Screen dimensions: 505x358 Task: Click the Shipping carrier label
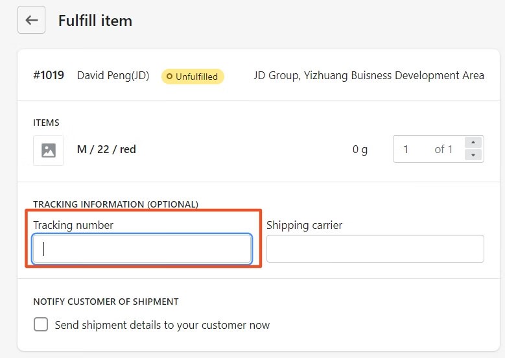click(x=304, y=225)
